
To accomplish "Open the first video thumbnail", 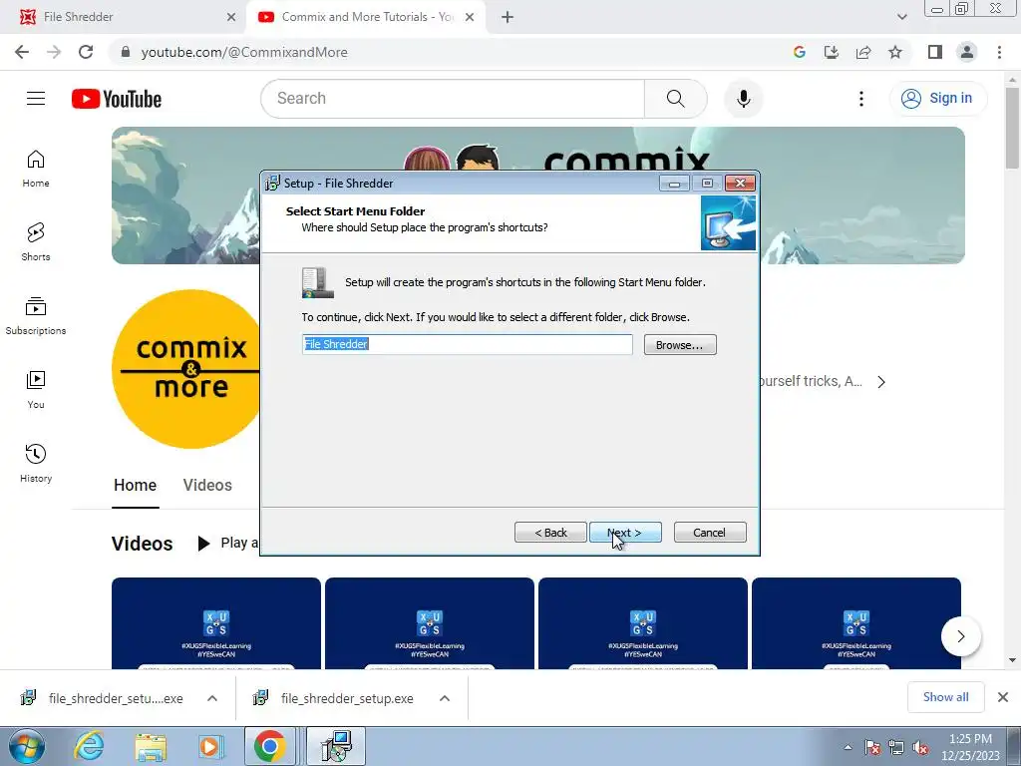I will click(x=216, y=623).
